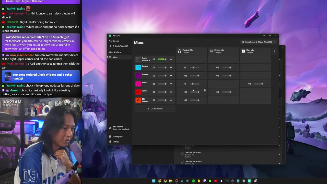Click the pink Music channel icon
This screenshot has height=184, width=327.
point(138,84)
